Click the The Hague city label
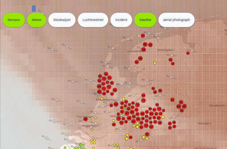The height and width of the screenshot is (149, 227). click(x=85, y=117)
